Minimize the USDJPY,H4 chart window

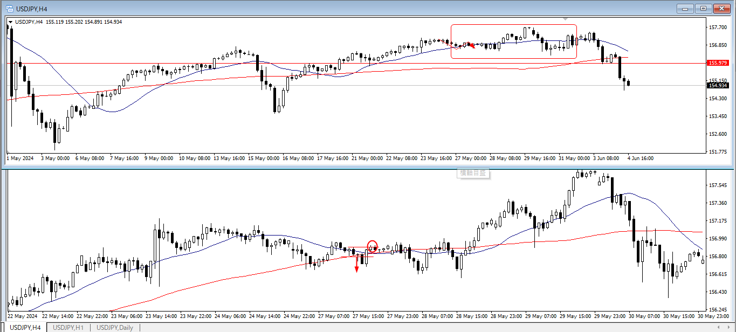click(x=685, y=8)
